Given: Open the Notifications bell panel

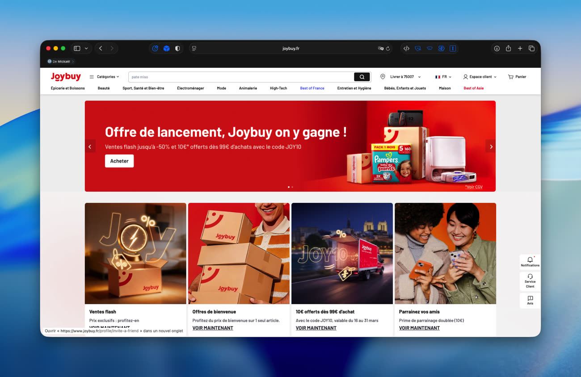Looking at the screenshot, I should 530,262.
